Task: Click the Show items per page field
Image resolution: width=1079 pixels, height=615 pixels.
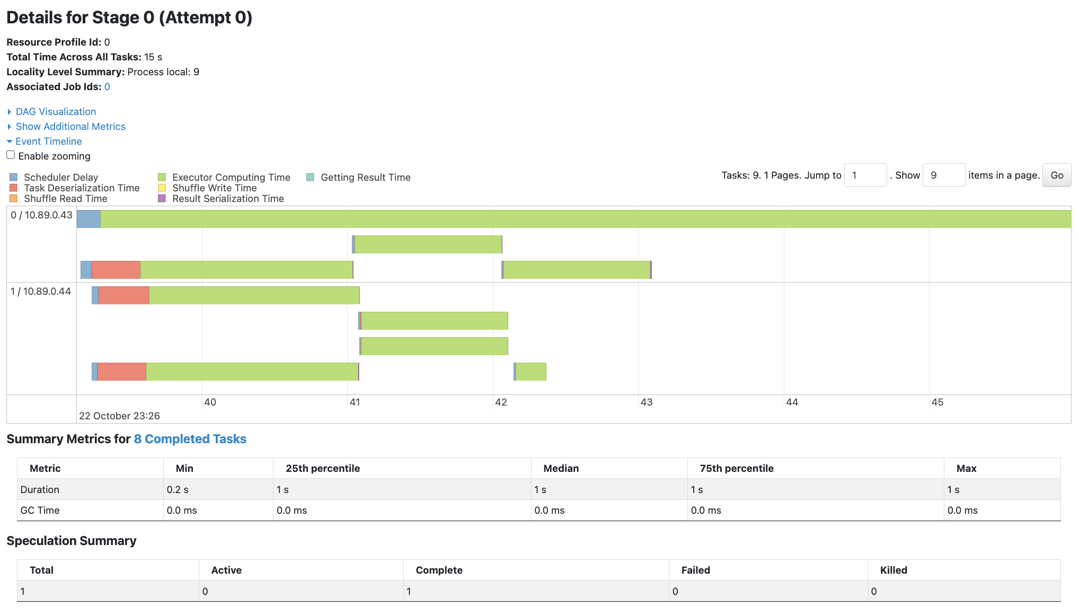Action: coord(944,175)
